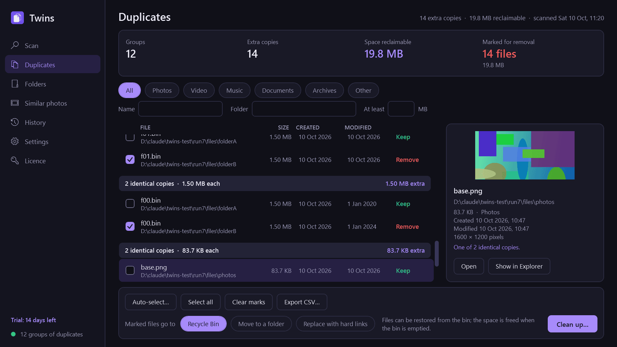Open base.png with the Open button
The height and width of the screenshot is (347, 617).
469,266
